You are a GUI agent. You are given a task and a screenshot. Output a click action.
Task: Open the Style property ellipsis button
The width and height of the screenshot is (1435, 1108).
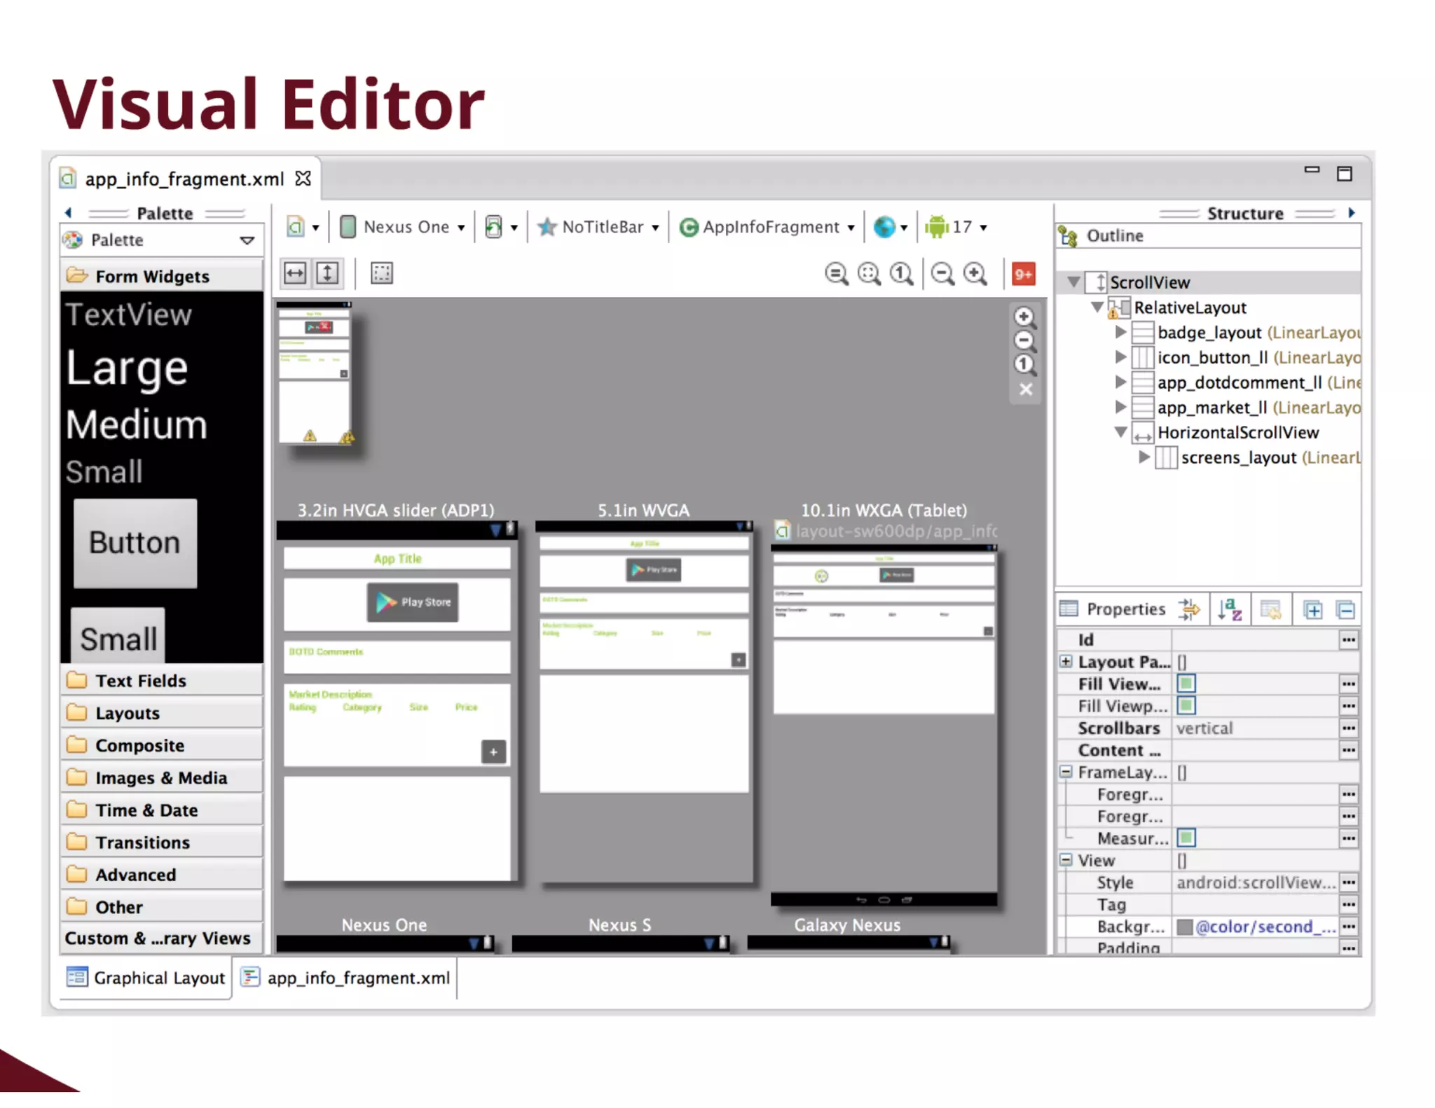[1348, 882]
